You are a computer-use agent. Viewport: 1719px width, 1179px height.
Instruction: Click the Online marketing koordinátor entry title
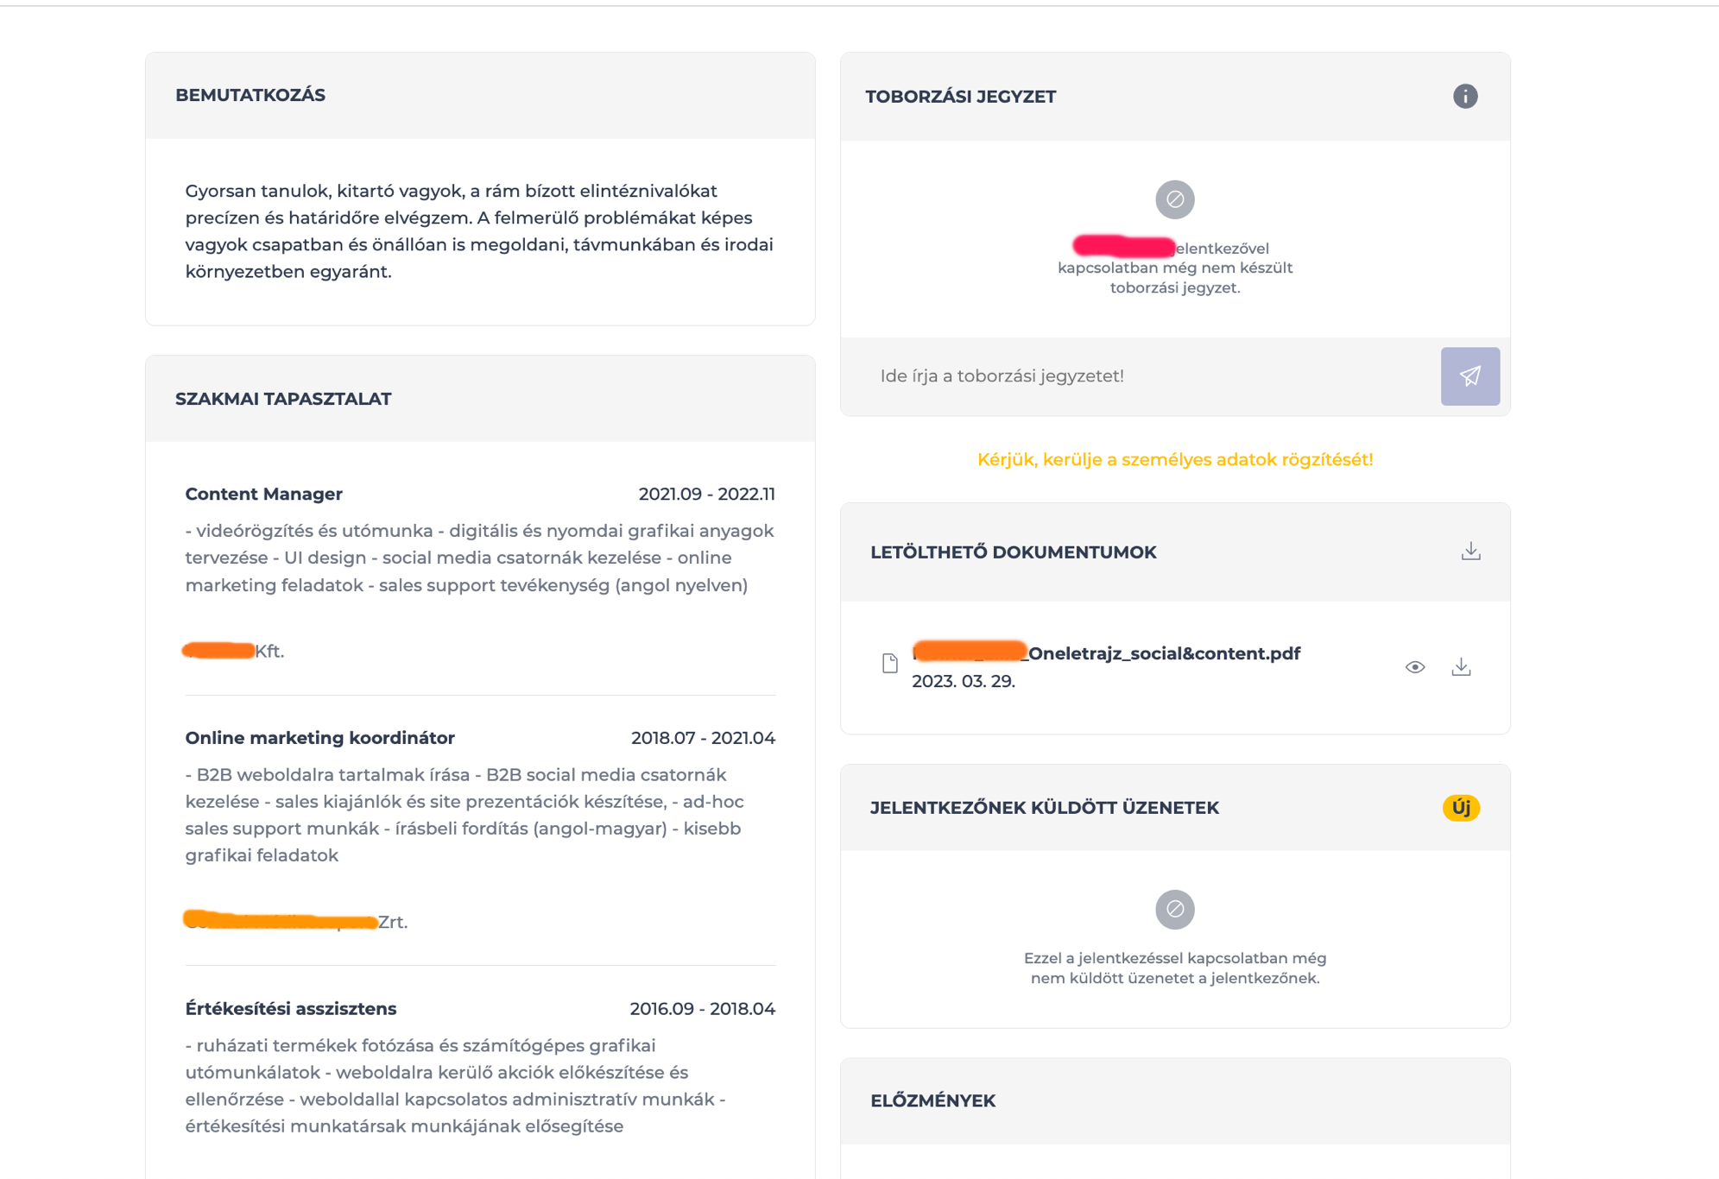coord(319,738)
